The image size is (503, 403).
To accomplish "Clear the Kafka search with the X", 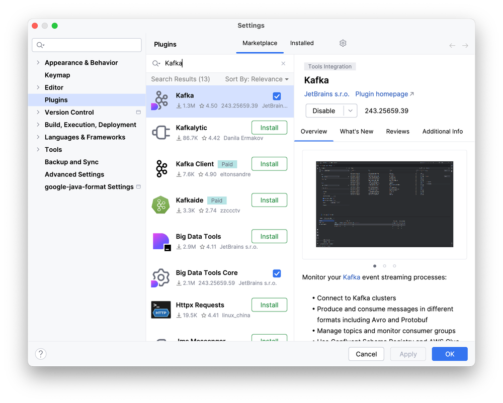I will pos(283,63).
